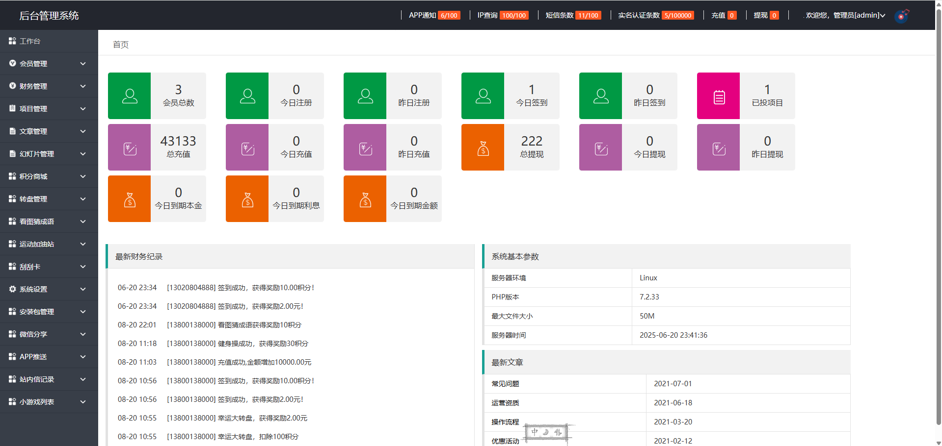The width and height of the screenshot is (942, 446).
Task: Click the purple 昨日提现 card icon
Action: (x=719, y=148)
